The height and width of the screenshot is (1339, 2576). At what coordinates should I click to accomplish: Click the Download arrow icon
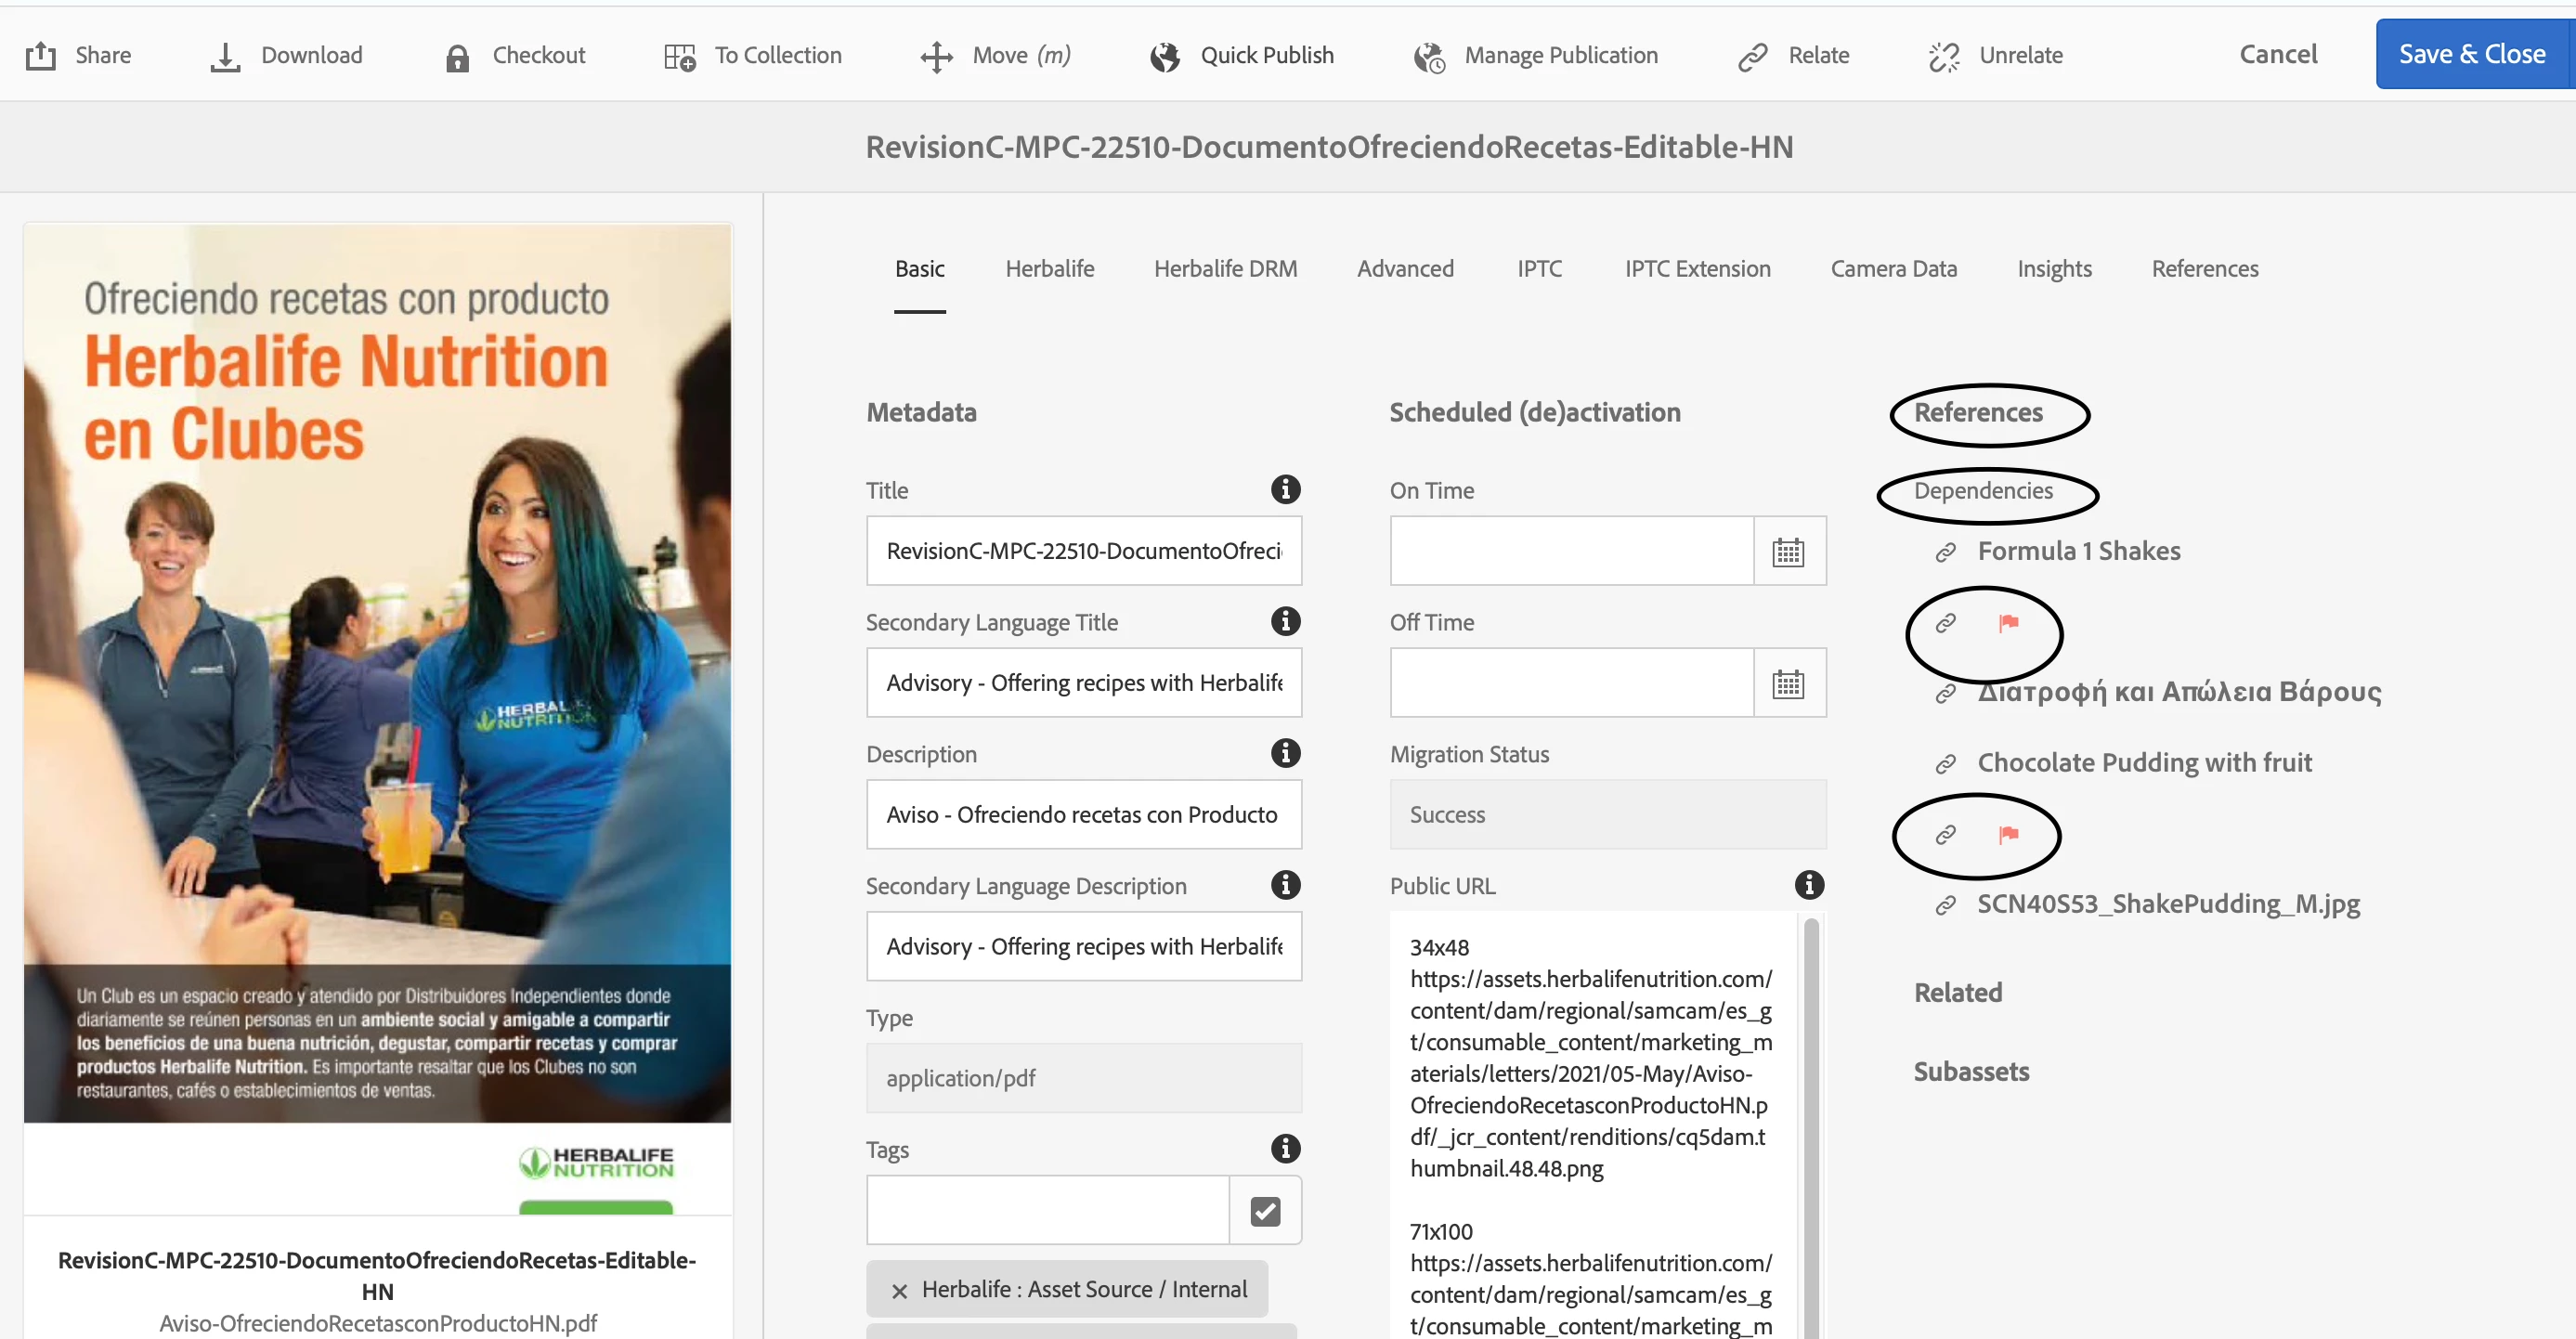(x=225, y=57)
